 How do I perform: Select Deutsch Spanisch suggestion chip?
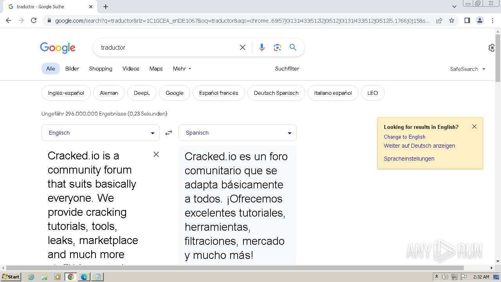pyautogui.click(x=276, y=93)
